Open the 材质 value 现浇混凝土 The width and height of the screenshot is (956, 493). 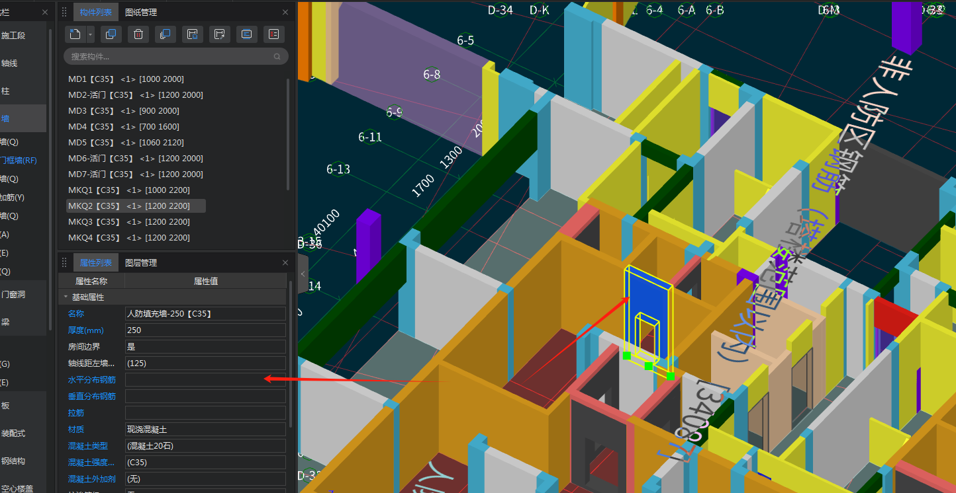(205, 429)
